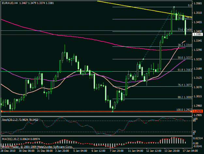The image size is (204, 154).
Task: Select the Fibonacci midpoint handle on 50.0 line
Action: [143, 59]
